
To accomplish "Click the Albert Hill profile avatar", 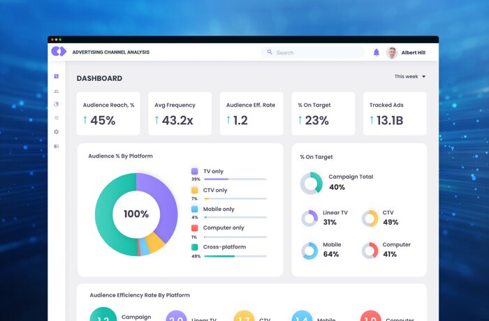I will pyautogui.click(x=392, y=52).
